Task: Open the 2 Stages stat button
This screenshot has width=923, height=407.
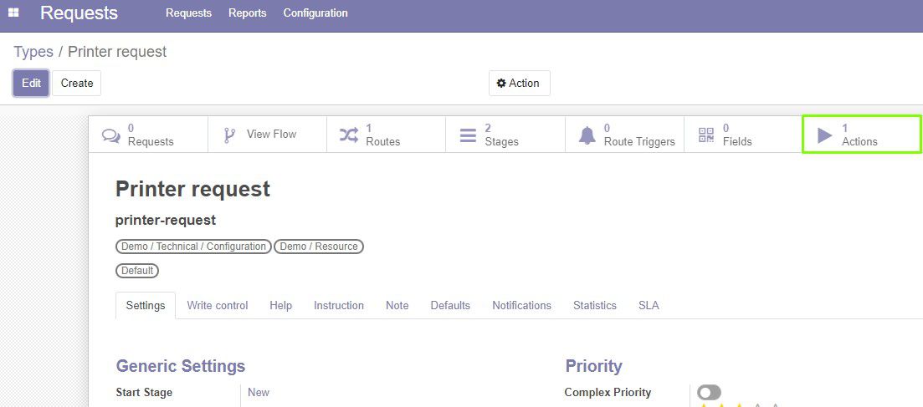Action: (x=505, y=135)
